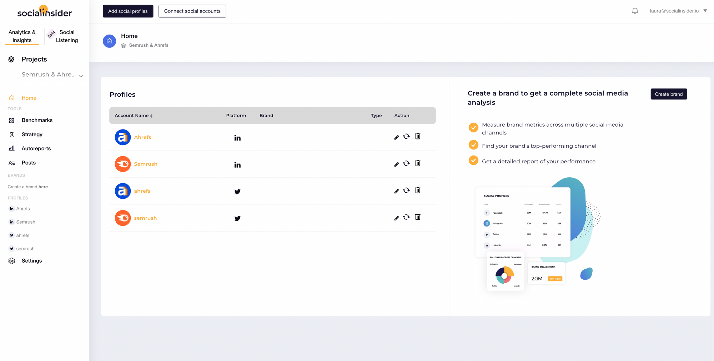The image size is (714, 361).
Task: Click the Brand column header
Action: (266, 116)
